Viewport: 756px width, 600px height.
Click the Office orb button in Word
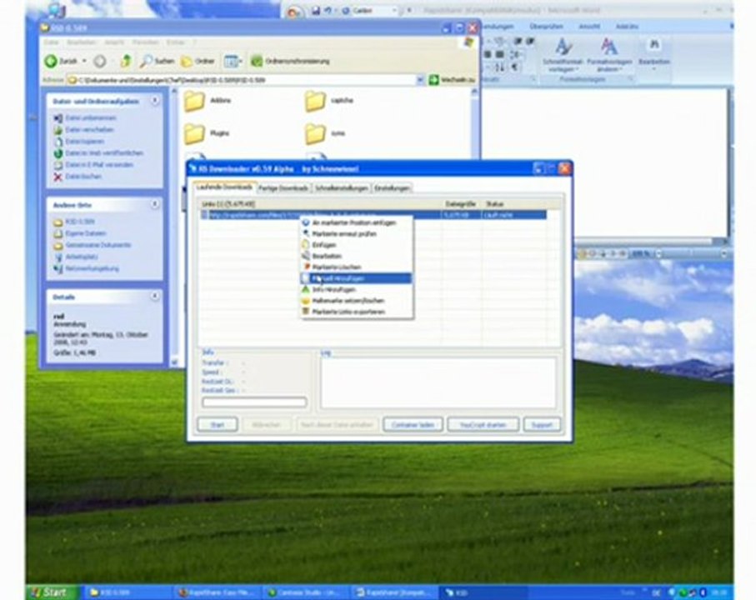click(x=293, y=12)
